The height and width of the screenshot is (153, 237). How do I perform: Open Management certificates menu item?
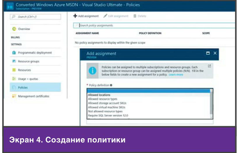(35, 96)
